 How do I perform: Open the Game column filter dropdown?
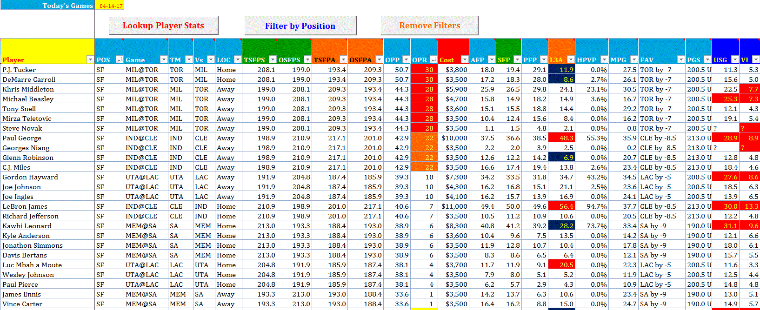click(164, 59)
